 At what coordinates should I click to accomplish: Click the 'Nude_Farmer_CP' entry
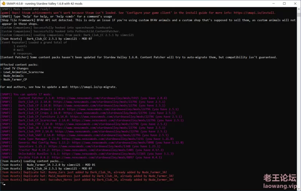15,80
